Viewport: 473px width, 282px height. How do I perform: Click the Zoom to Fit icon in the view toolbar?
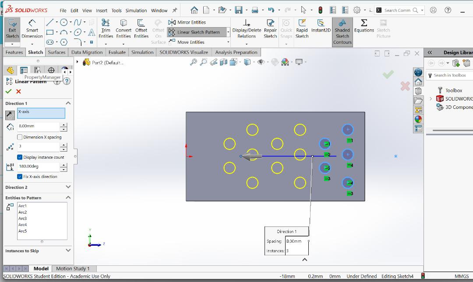(194, 62)
